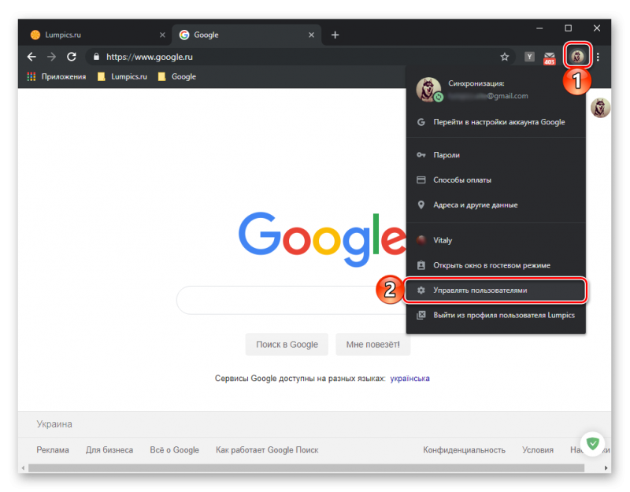This screenshot has width=630, height=492.
Task: Open the Lumpics.ru bookmark folder
Action: [122, 76]
